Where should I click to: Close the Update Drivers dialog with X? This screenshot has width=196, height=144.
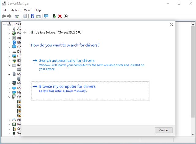(x=171, y=25)
